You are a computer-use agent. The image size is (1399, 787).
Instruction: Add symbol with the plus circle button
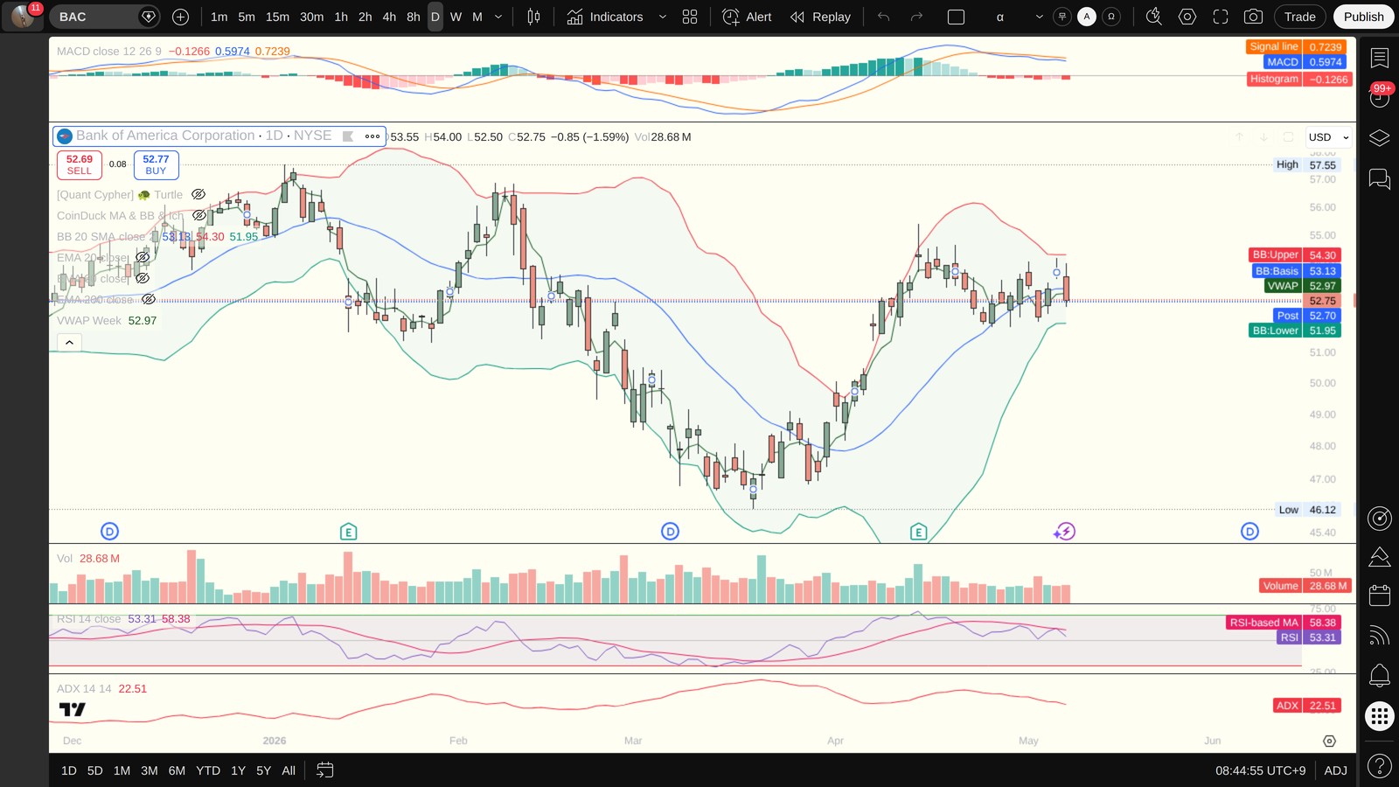181,17
